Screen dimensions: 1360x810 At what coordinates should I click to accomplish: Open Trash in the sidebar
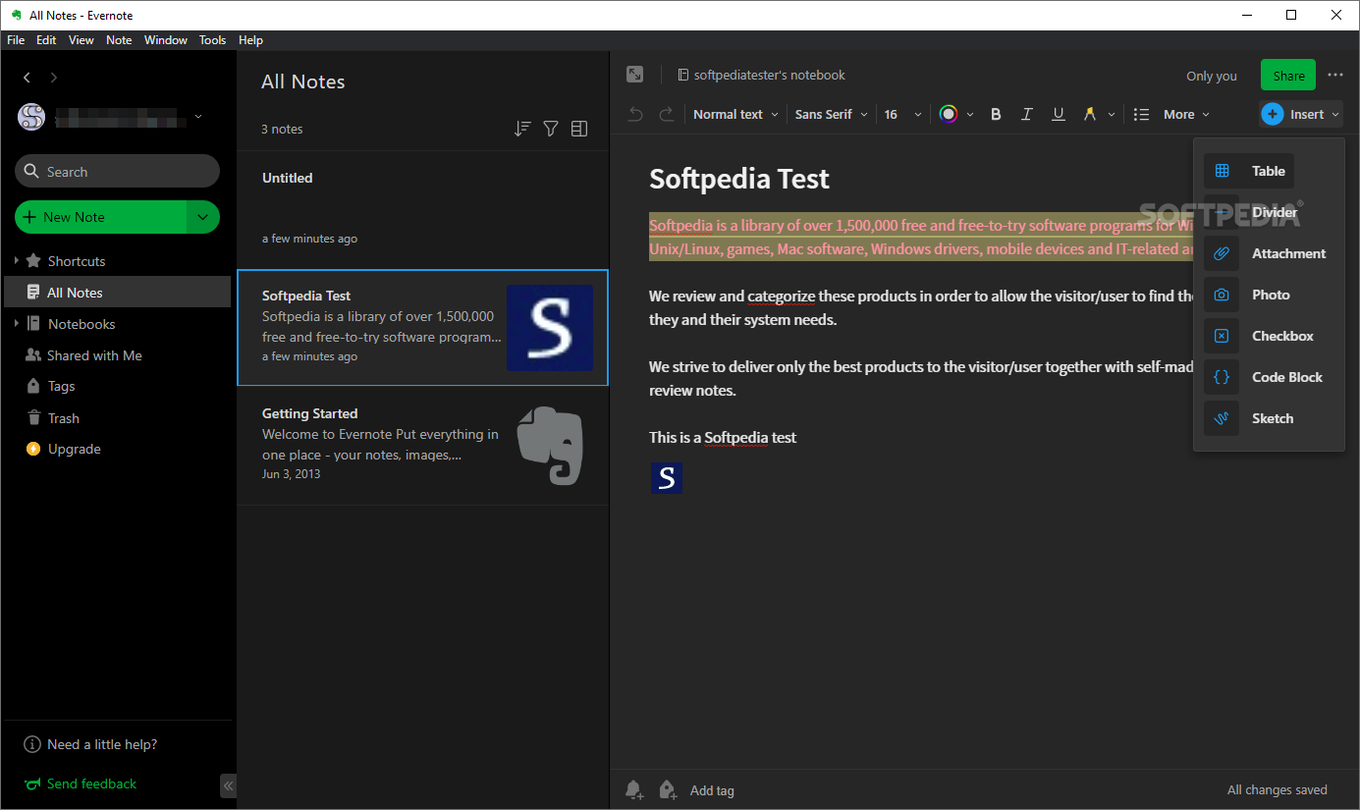[x=63, y=417]
